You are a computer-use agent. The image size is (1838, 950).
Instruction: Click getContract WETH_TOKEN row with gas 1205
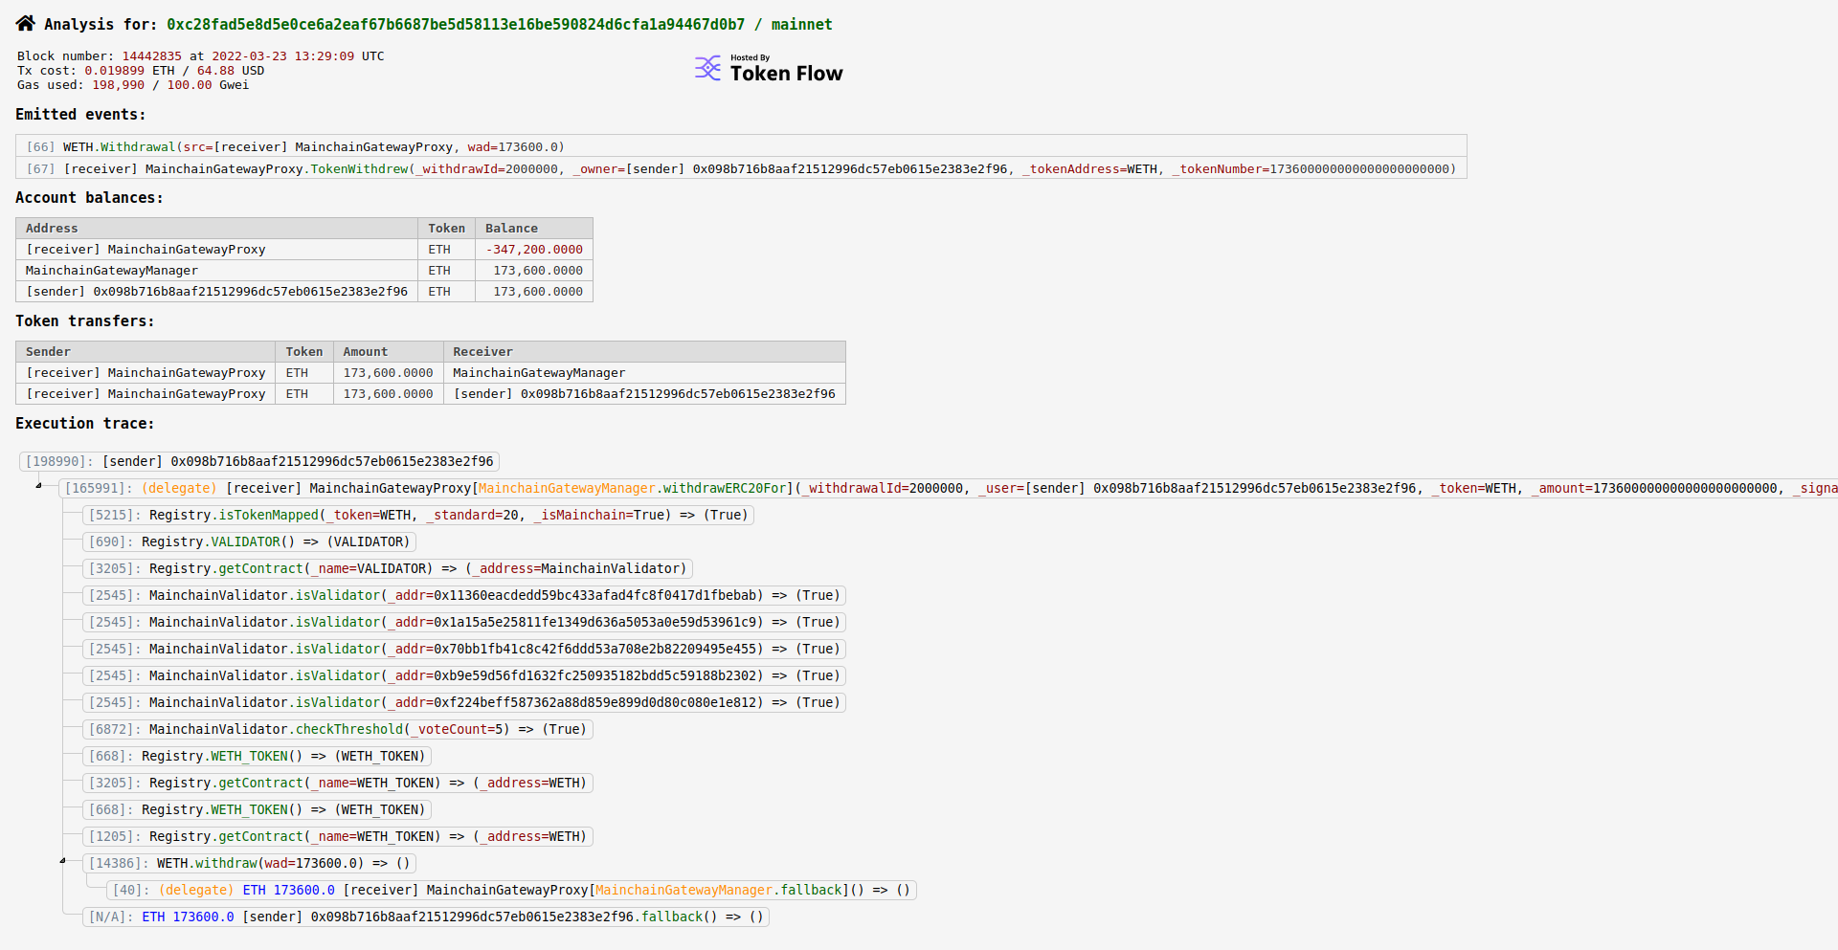point(338,836)
